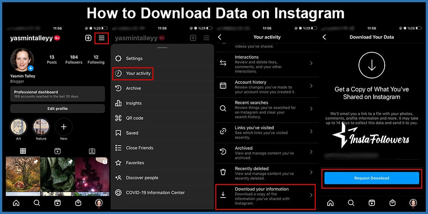Go back from Your activity screen
Screen dimensions: 428x214
pyautogui.click(x=220, y=37)
